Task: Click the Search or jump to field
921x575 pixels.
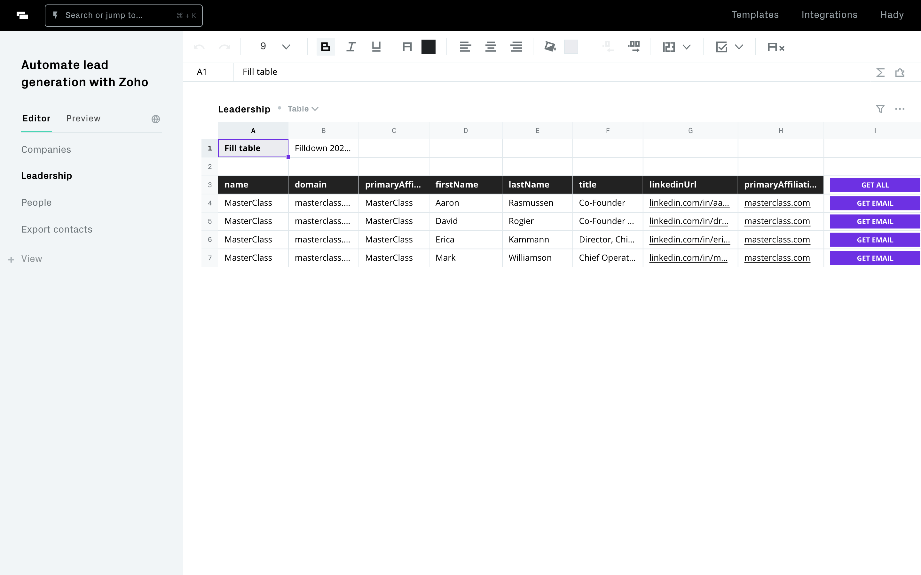Action: (124, 16)
